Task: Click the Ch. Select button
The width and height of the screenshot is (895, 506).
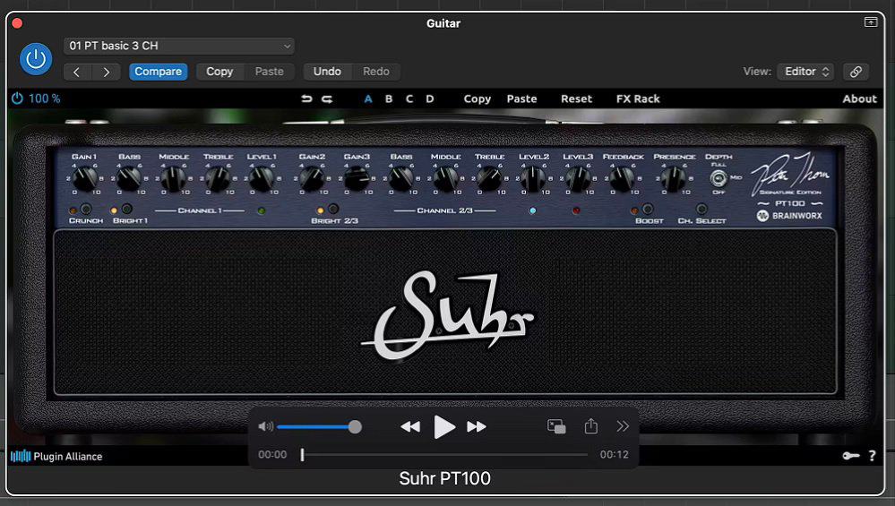Action: point(701,209)
